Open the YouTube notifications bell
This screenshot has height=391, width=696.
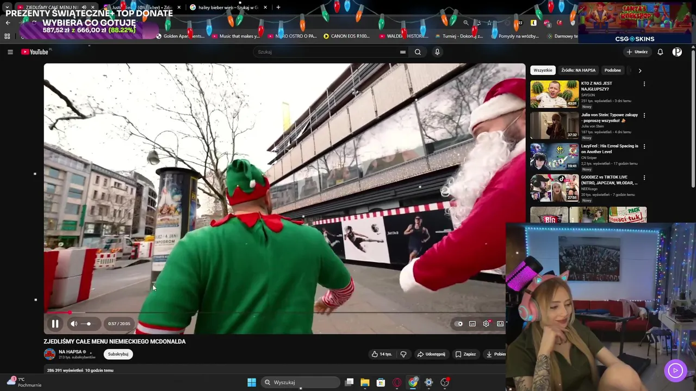(660, 52)
